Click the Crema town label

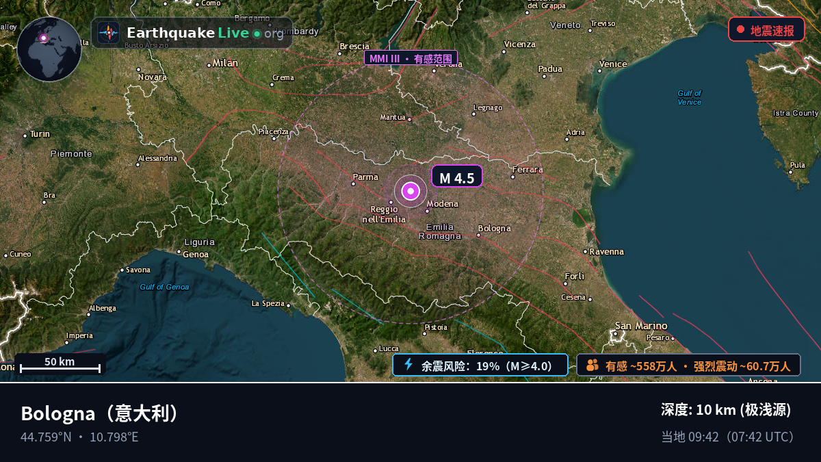pyautogui.click(x=283, y=77)
